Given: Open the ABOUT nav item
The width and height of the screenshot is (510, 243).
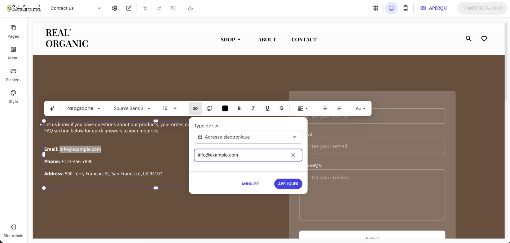Looking at the screenshot, I should [x=267, y=40].
